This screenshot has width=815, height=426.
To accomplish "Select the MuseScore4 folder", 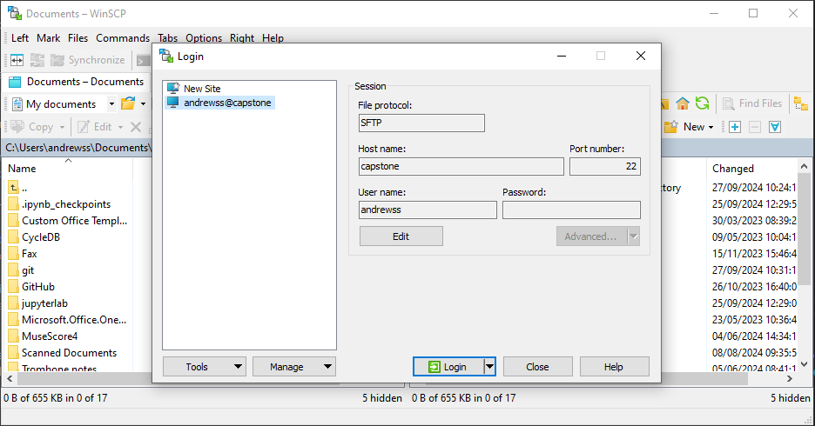I will (44, 336).
